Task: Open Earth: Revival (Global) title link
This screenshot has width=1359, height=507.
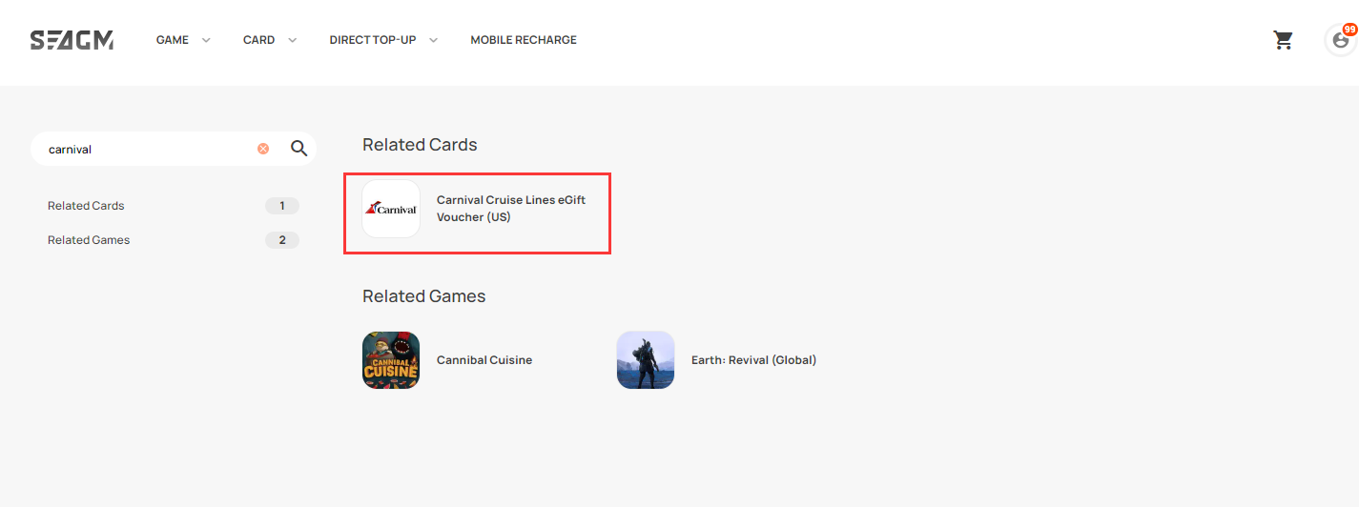Action: tap(753, 360)
